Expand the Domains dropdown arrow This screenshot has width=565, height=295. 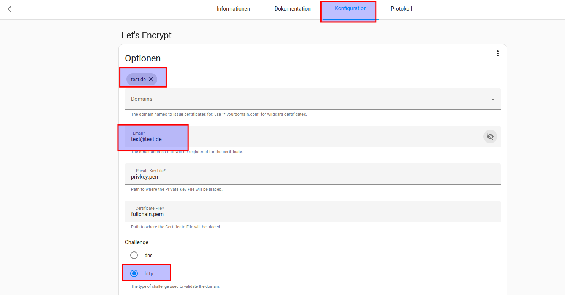click(492, 99)
